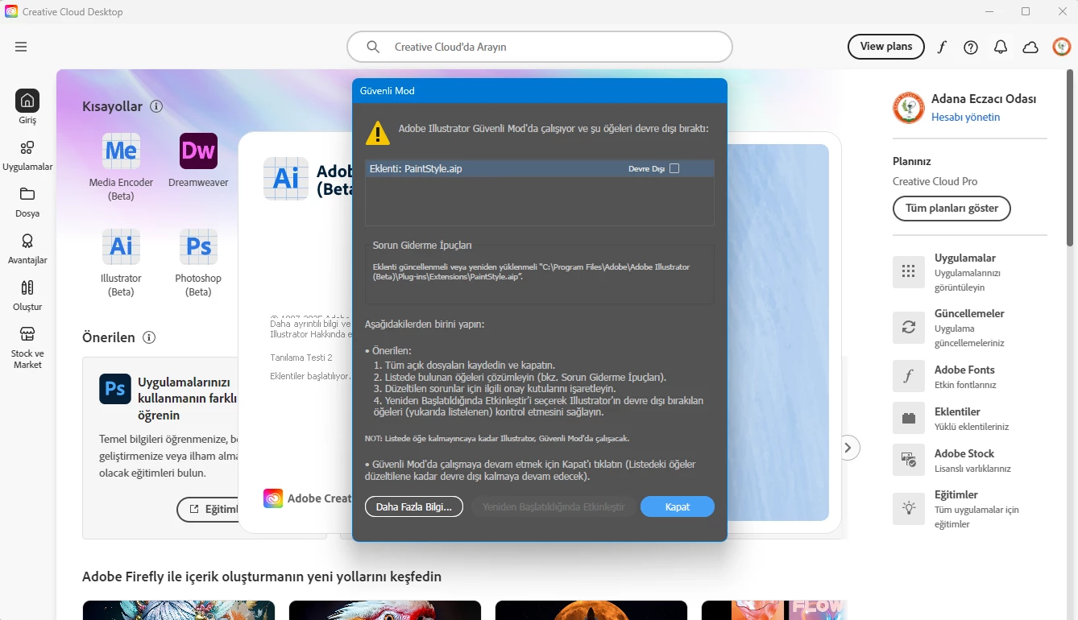Open Hesabı yönetin link

pyautogui.click(x=965, y=117)
